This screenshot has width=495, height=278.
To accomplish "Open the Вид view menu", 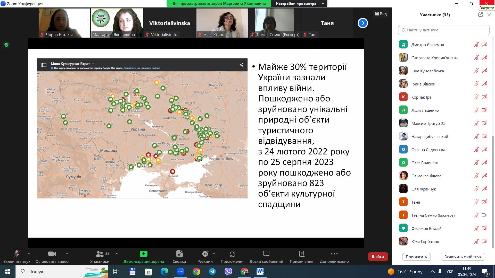I will [381, 14].
